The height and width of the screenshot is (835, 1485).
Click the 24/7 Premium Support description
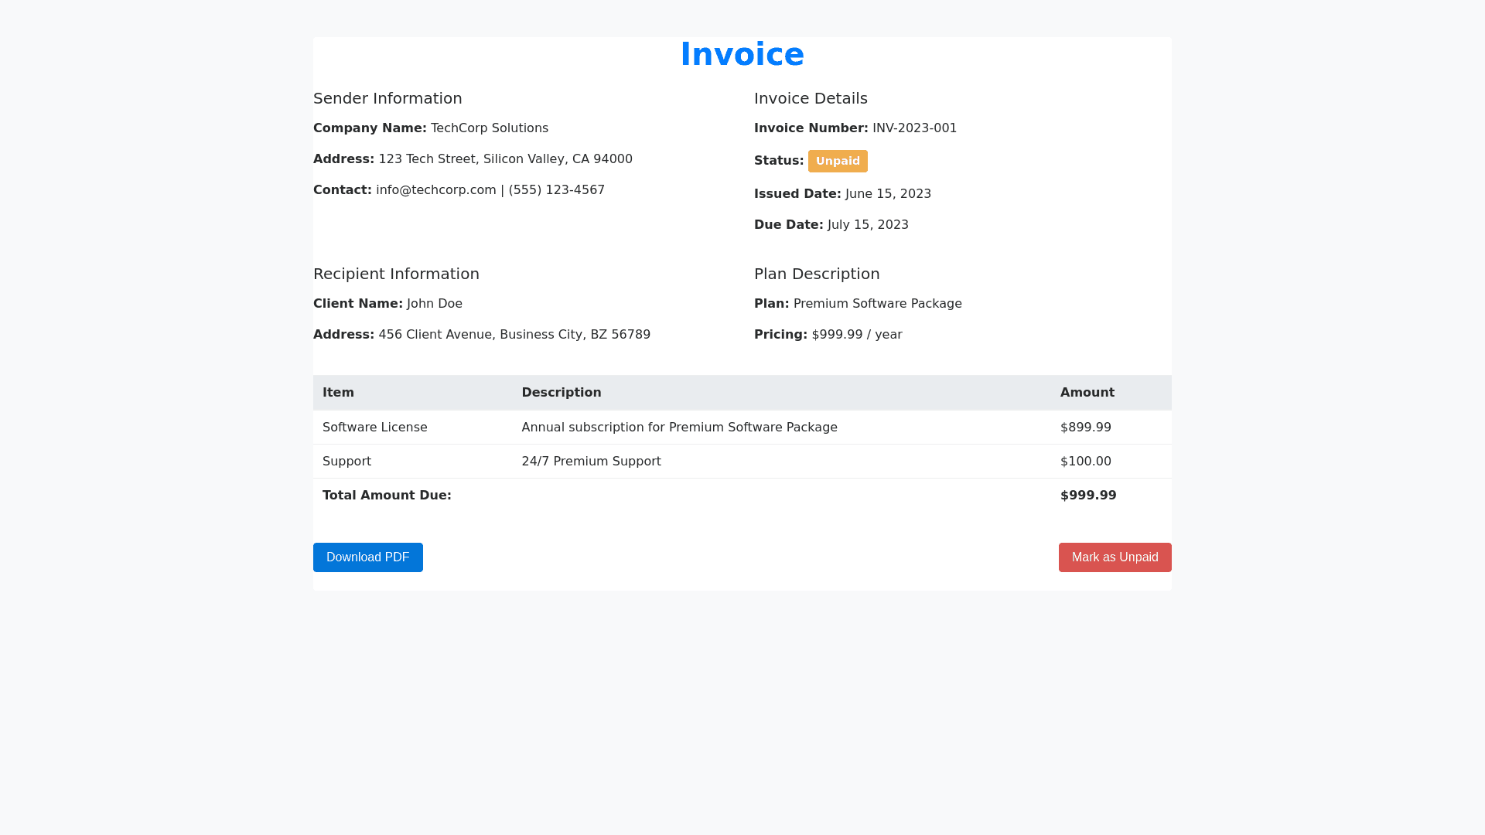[x=591, y=462]
